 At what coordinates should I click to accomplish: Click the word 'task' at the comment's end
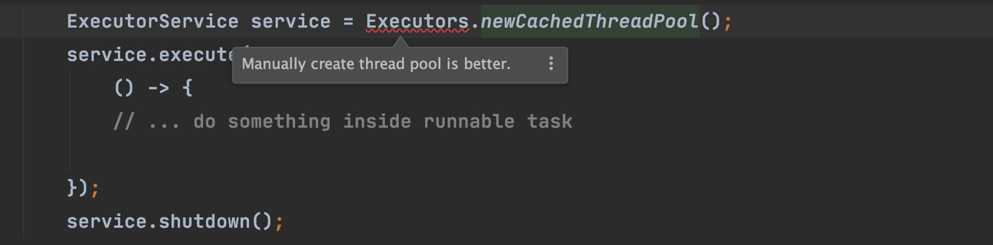[549, 122]
